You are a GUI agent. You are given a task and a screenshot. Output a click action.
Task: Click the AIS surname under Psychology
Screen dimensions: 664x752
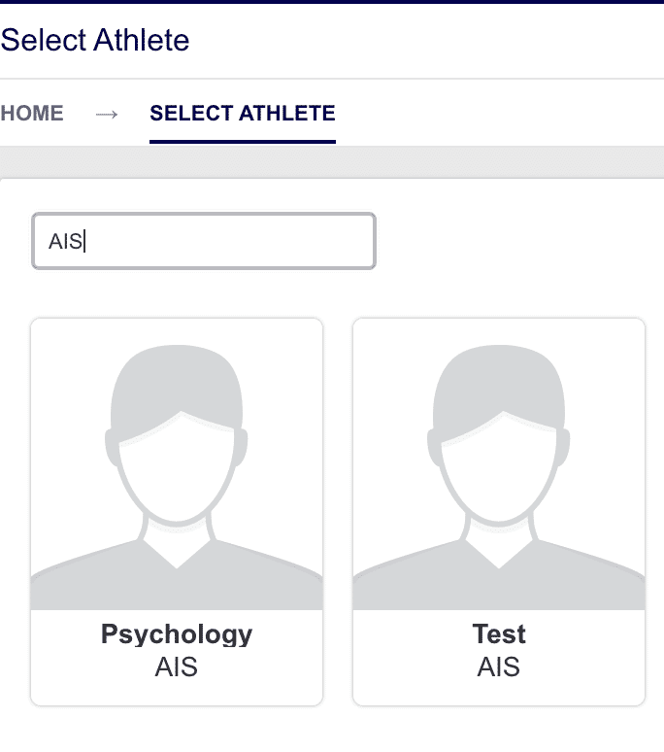point(177,667)
